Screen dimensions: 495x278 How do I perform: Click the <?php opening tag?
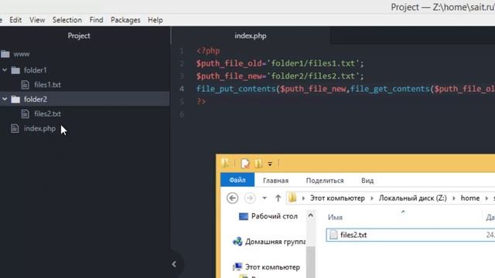coord(208,51)
